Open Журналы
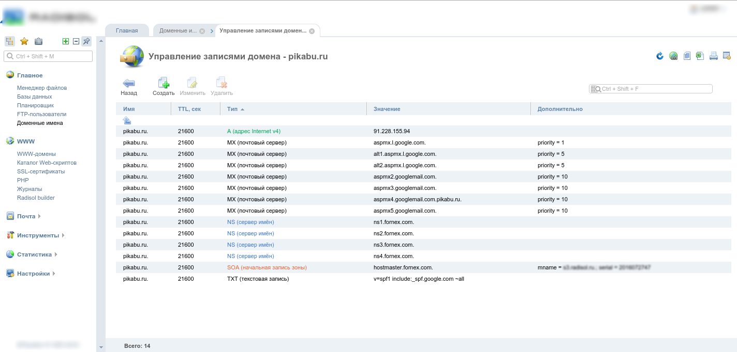The height and width of the screenshot is (352, 737). click(30, 189)
